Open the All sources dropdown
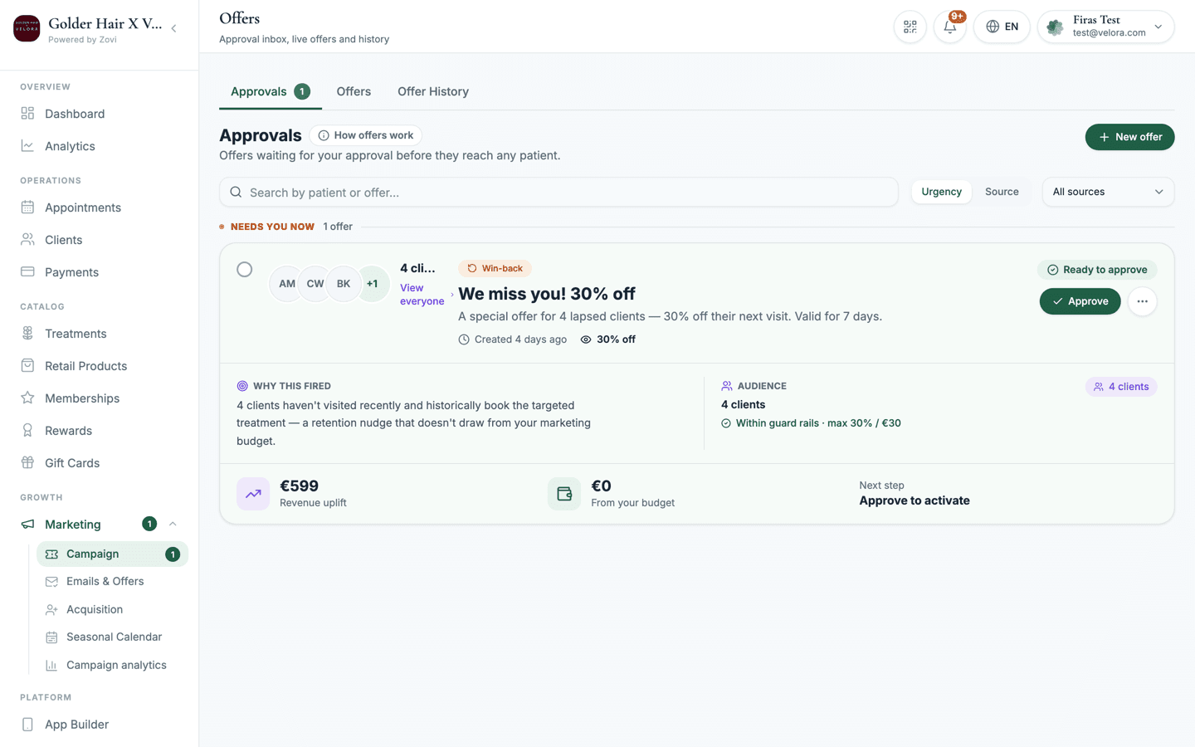Image resolution: width=1195 pixels, height=747 pixels. pyautogui.click(x=1108, y=192)
